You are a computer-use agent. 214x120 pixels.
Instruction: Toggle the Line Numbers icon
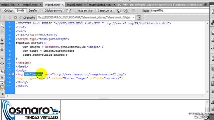point(2,71)
